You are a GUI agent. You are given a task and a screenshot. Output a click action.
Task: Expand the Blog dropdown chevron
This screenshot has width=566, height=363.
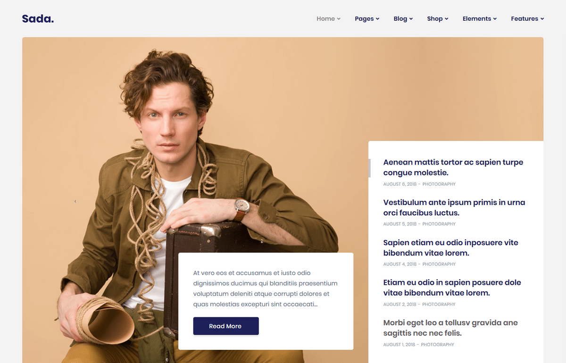(411, 19)
